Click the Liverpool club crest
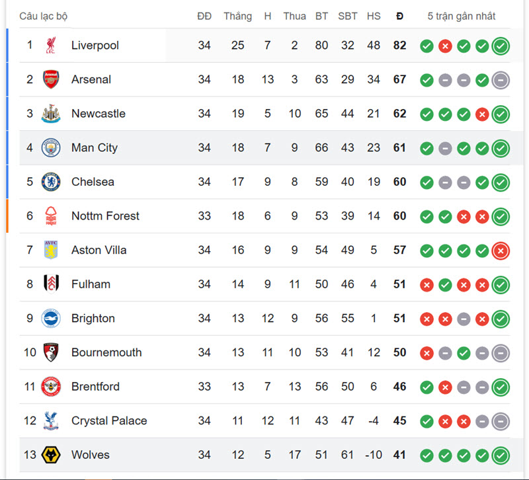The height and width of the screenshot is (480, 529). tap(51, 46)
